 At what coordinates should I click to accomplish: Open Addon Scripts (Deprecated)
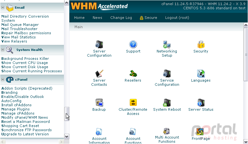(27, 88)
